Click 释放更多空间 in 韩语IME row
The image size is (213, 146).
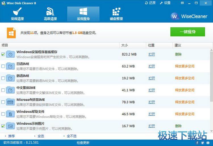pyautogui.click(x=185, y=78)
